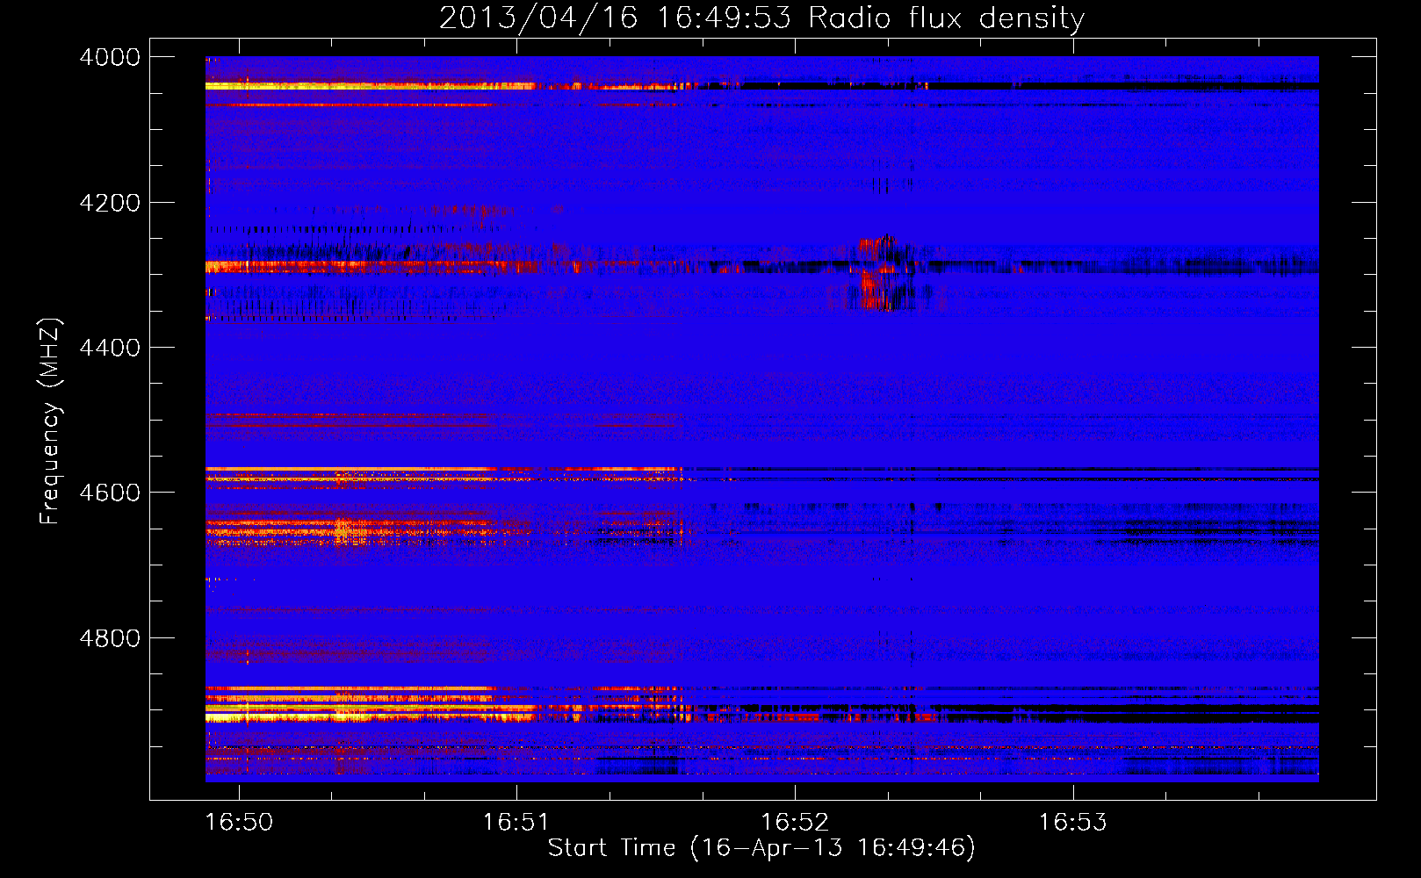Screen dimensions: 1421x878
Task: Click the 16:53 time tick label
Action: (1073, 823)
